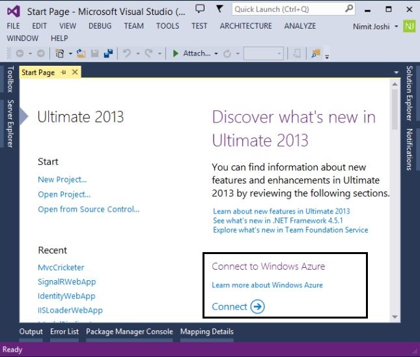This screenshot has height=357, width=420.
Task: Click the Open File toolbar icon
Action: (81, 53)
